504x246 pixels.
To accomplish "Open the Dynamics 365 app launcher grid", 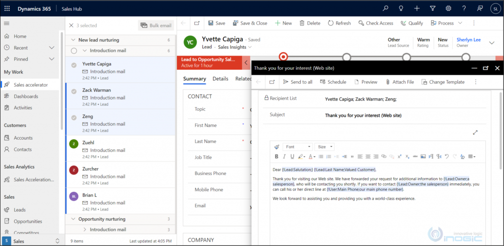I will (x=7, y=9).
